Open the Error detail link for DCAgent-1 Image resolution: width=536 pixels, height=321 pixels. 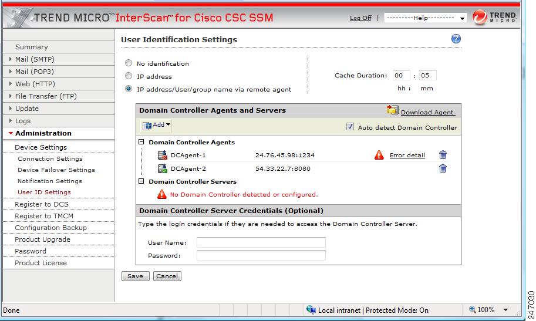click(407, 155)
